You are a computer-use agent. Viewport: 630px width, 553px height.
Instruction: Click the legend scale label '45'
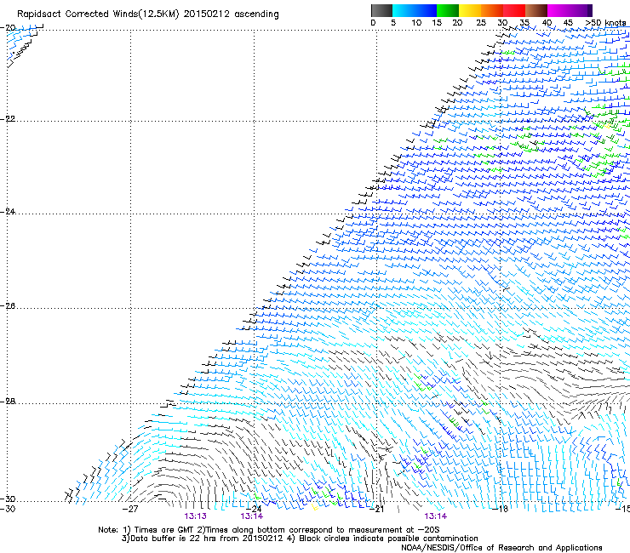click(568, 23)
